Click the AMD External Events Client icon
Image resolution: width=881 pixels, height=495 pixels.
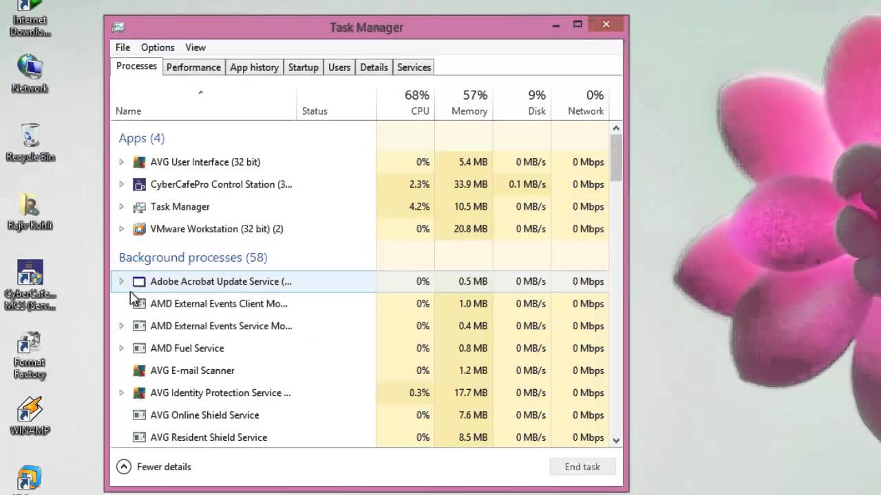tap(139, 304)
